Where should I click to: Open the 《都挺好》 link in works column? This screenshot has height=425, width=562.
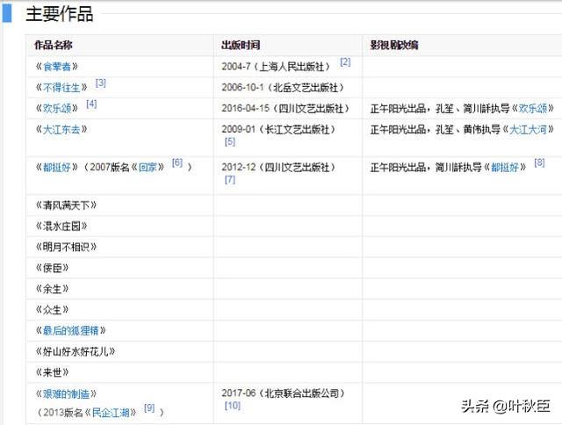pos(56,167)
